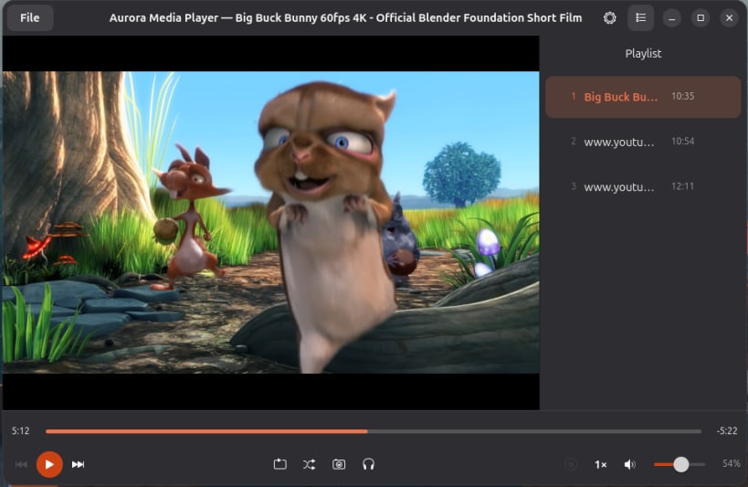Toggle the playlist sidebar button
Viewport: 748px width, 487px height.
click(640, 18)
